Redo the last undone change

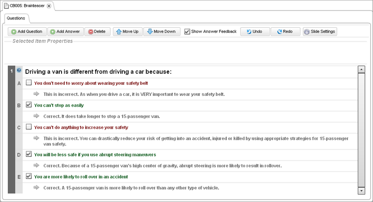coord(285,31)
